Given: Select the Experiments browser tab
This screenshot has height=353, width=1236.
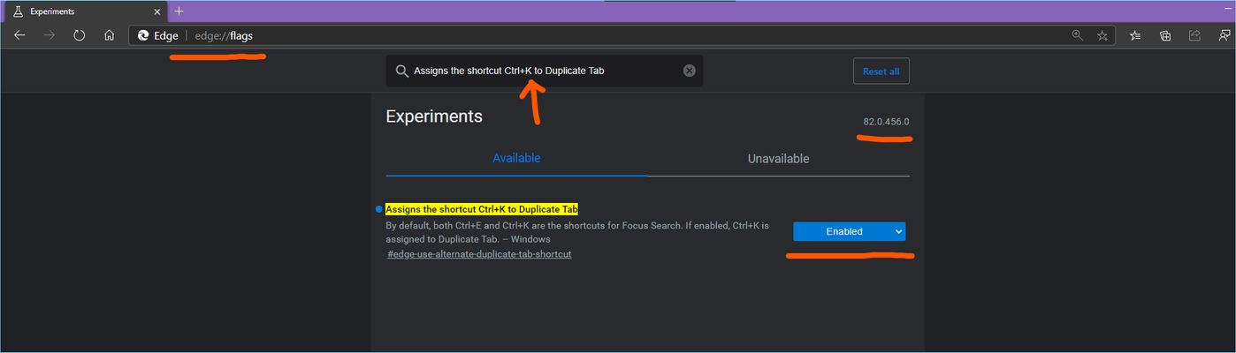Looking at the screenshot, I should [85, 12].
